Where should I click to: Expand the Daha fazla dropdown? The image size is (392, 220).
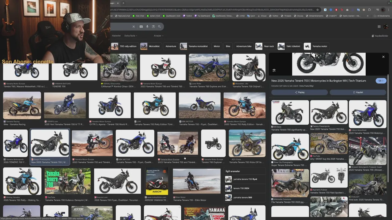pos(131,36)
